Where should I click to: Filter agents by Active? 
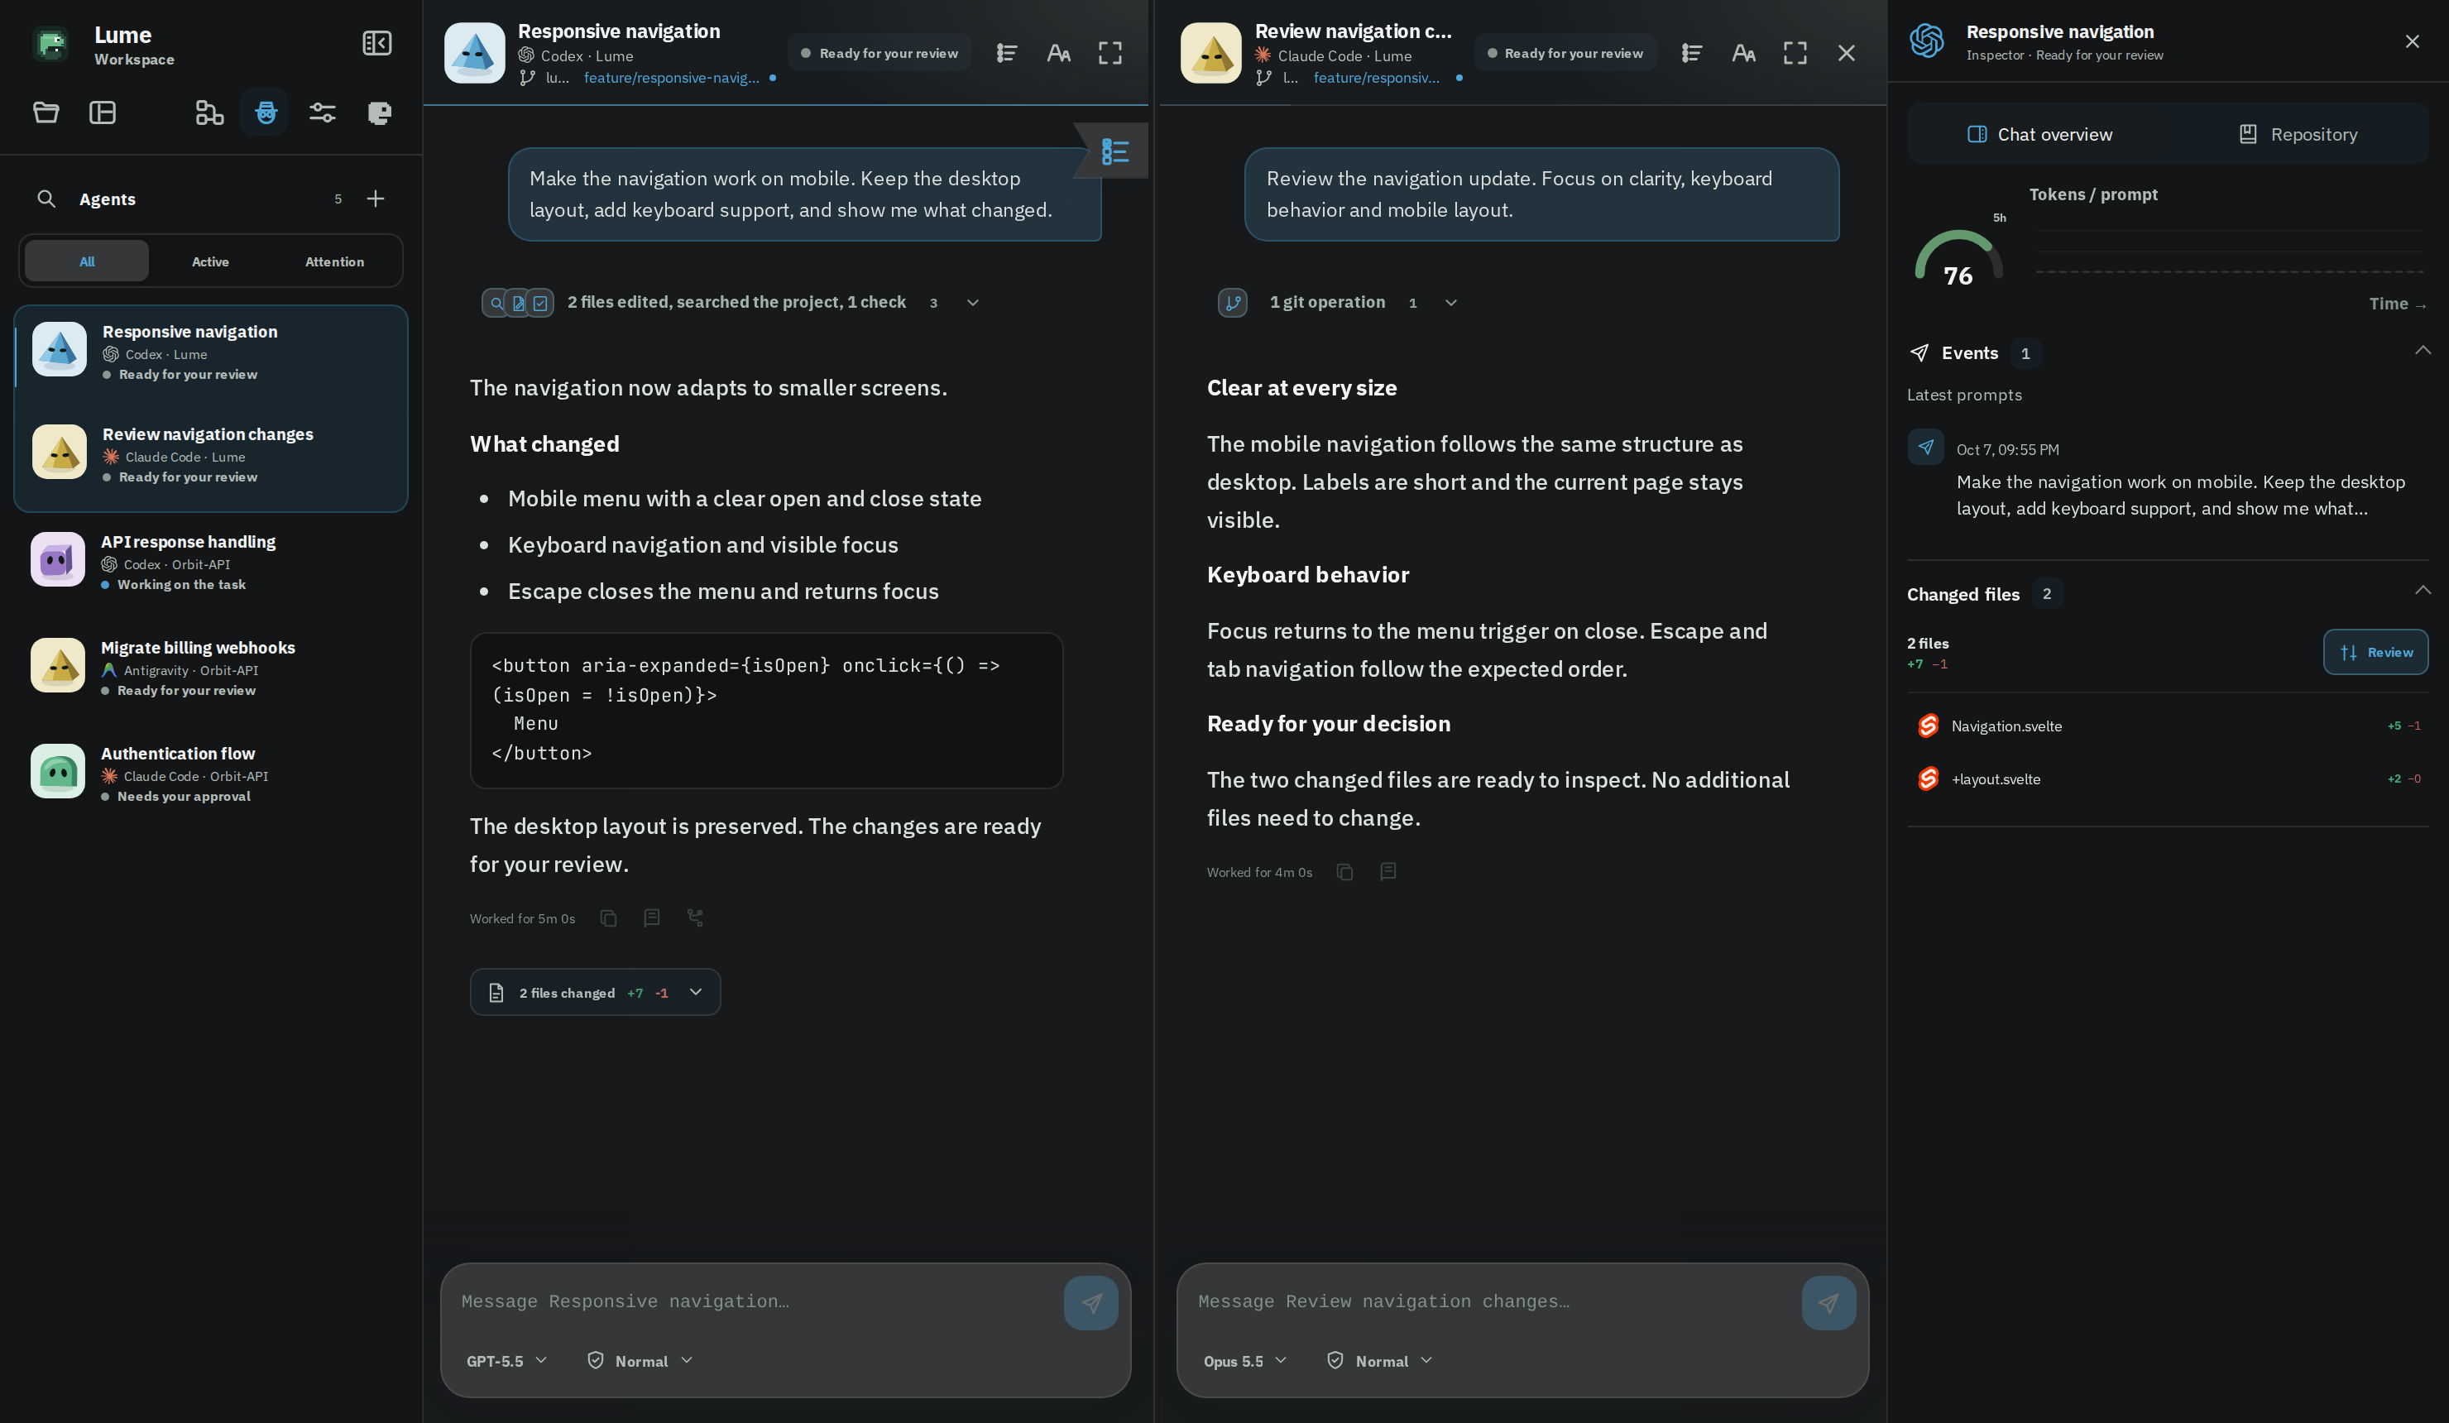[x=210, y=261]
